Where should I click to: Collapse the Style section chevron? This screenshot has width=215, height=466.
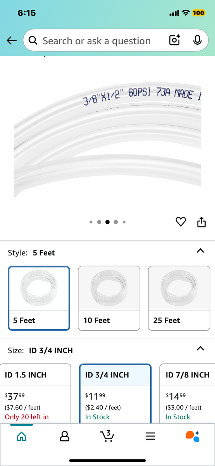[200, 251]
